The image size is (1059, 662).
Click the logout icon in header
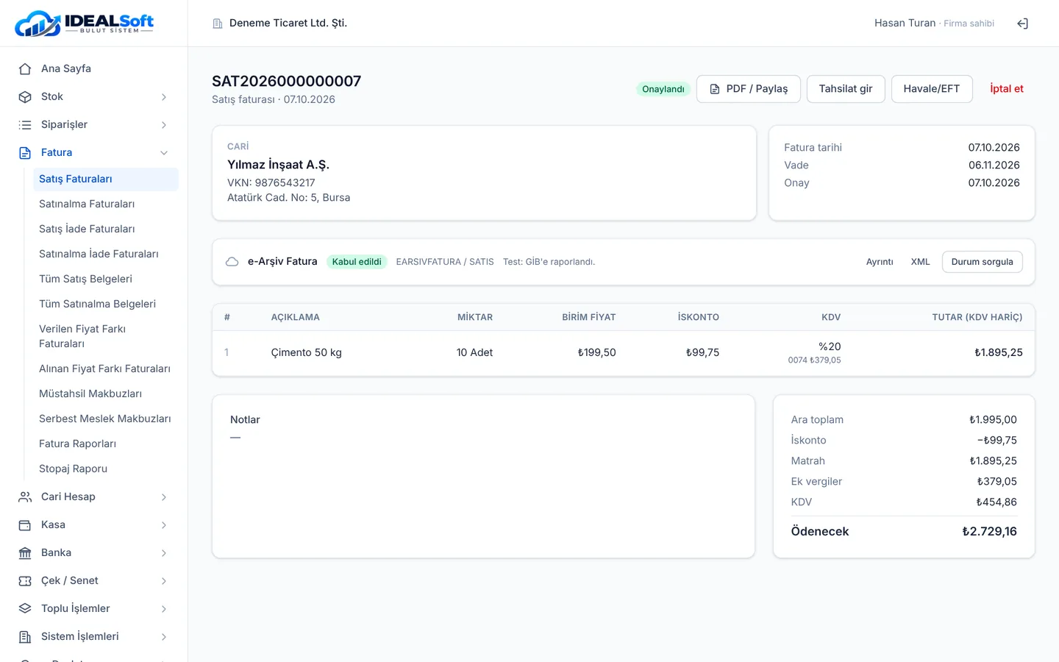[x=1022, y=24]
